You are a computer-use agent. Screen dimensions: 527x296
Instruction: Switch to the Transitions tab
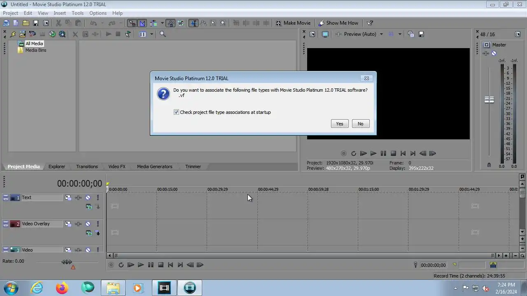coord(87,166)
